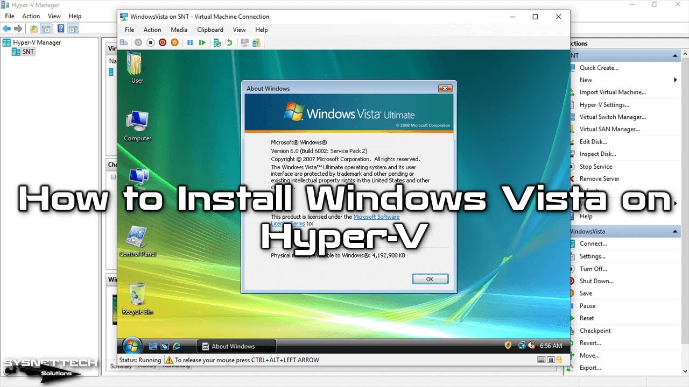
Task: Click Turn Off under WindowsVista actions
Action: (593, 269)
